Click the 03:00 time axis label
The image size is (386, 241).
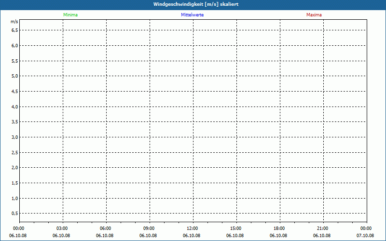click(62, 228)
